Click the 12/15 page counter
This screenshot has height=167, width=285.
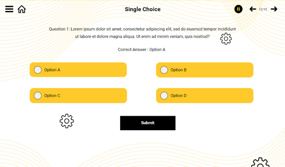[263, 9]
